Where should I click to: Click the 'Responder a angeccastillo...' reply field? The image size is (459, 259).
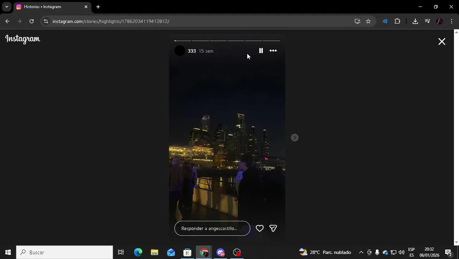click(212, 228)
